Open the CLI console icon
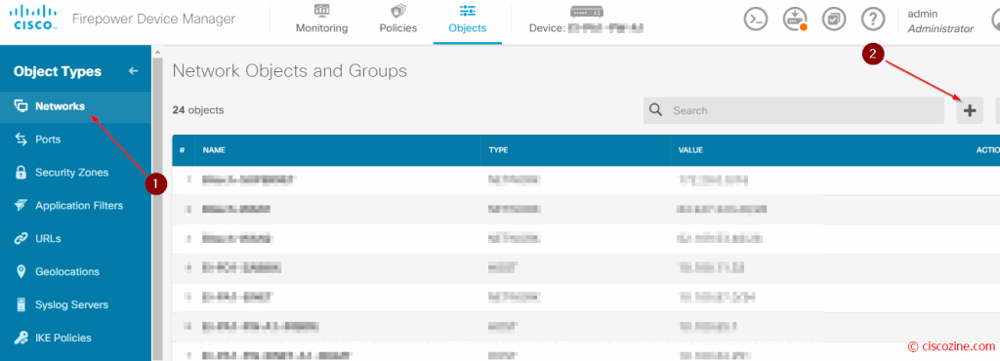 (756, 20)
